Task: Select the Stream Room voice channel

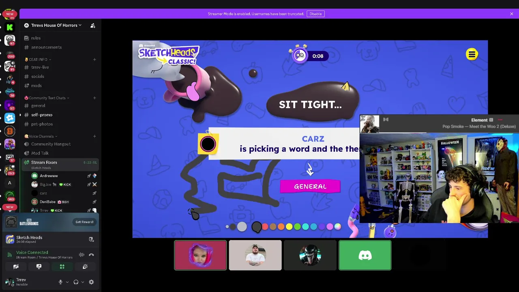Action: pos(60,164)
